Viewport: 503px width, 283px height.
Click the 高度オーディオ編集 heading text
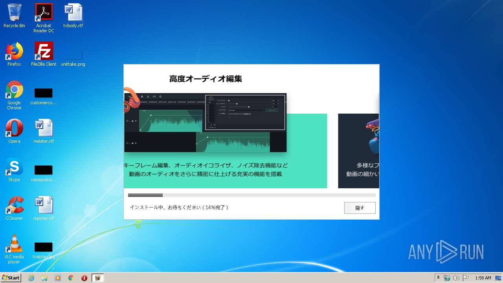click(206, 79)
